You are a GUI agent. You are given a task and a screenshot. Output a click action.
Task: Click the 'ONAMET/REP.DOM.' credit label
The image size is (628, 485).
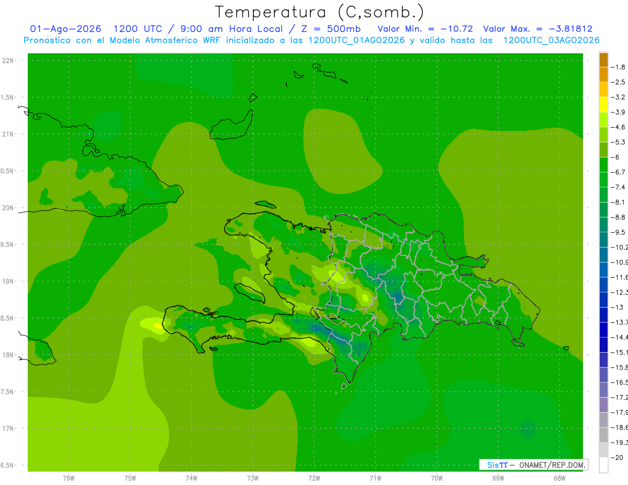point(551,465)
